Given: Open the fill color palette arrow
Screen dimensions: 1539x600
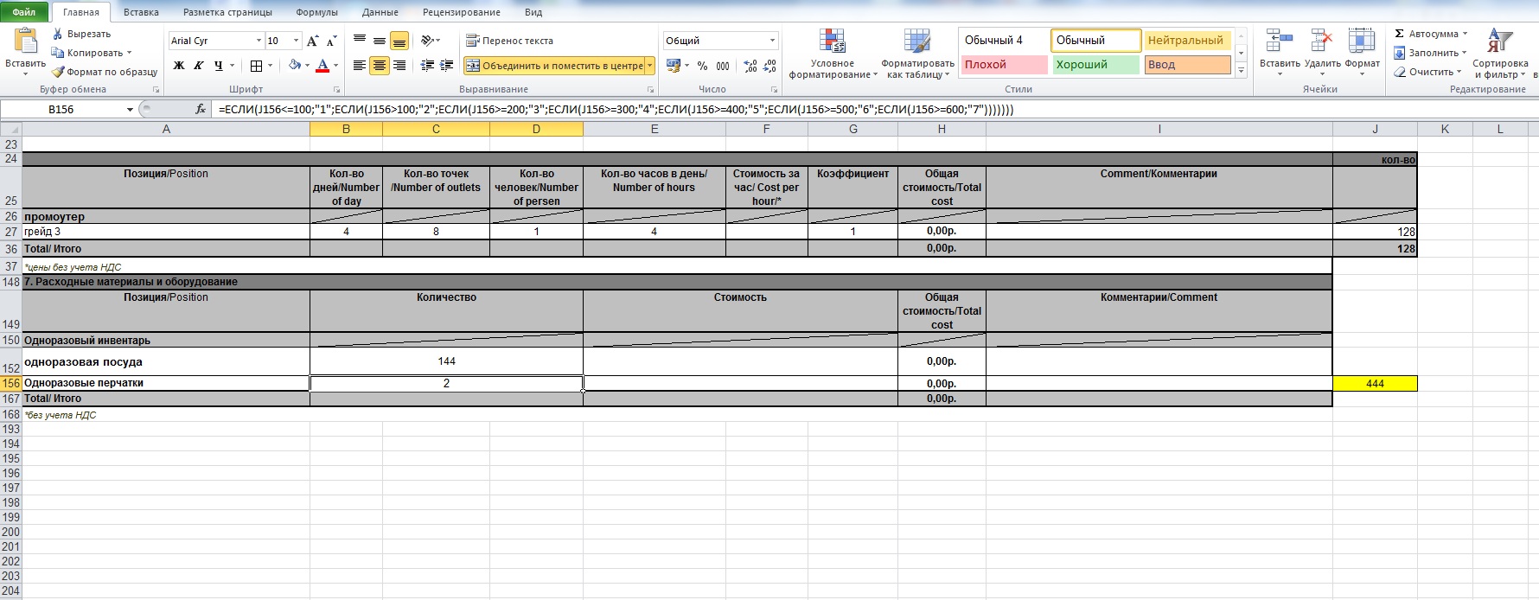Looking at the screenshot, I should (x=307, y=66).
